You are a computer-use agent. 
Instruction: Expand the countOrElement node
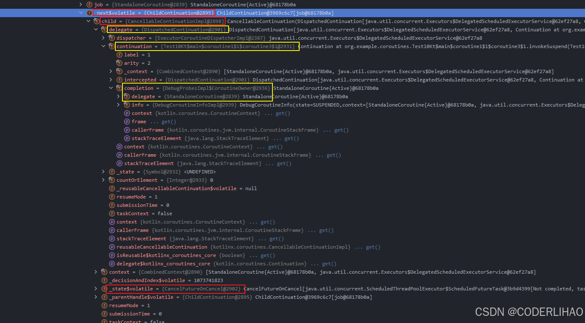click(x=104, y=180)
